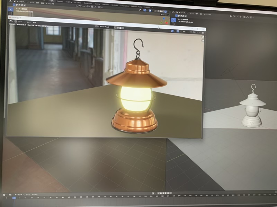
Task: Toggle gizmo visibility in left viewport header
Action: [145, 11]
